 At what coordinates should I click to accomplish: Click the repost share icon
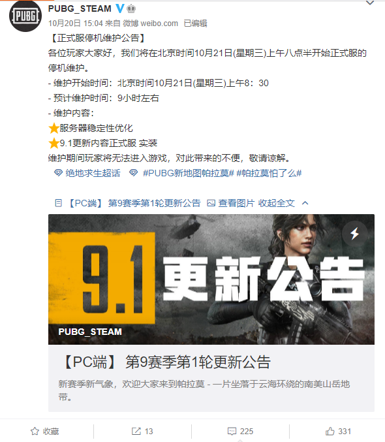point(136,431)
